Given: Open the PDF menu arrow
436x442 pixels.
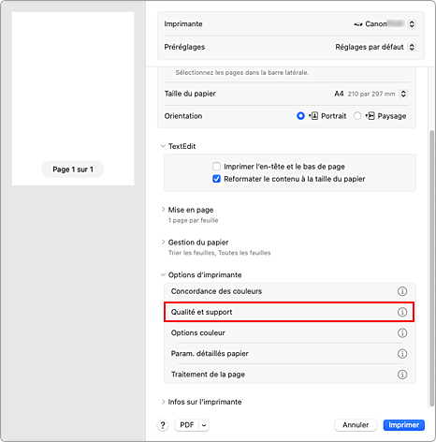Looking at the screenshot, I should (204, 425).
